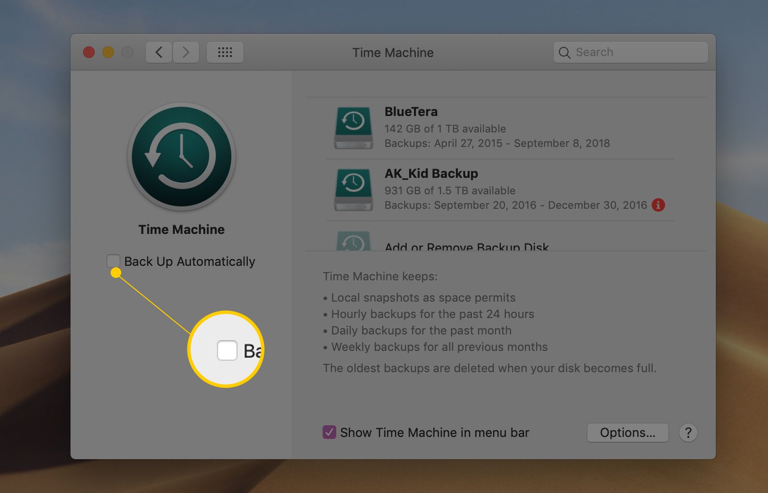The width and height of the screenshot is (768, 493).
Task: Click 'Backups: September 20, 2016 - December 30, 2016'
Action: 516,205
